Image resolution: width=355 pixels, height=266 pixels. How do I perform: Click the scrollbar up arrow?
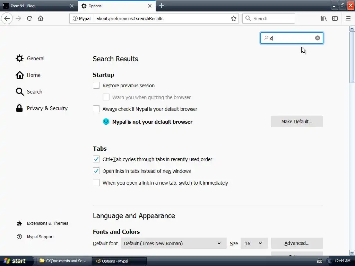[352, 28]
